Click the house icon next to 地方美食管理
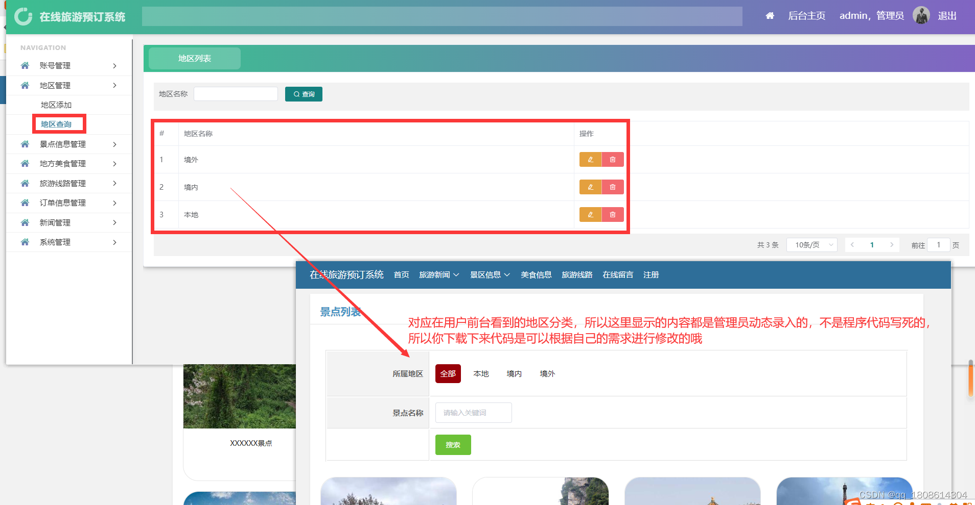Image resolution: width=975 pixels, height=505 pixels. coord(25,163)
